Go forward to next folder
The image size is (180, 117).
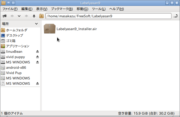point(26,16)
